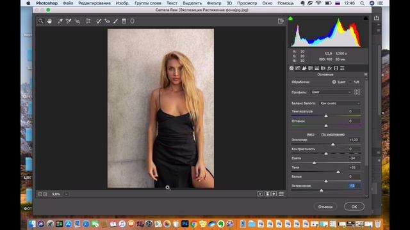Open the Просмотр menu
This screenshot has height=230, width=410.
tap(247, 3)
